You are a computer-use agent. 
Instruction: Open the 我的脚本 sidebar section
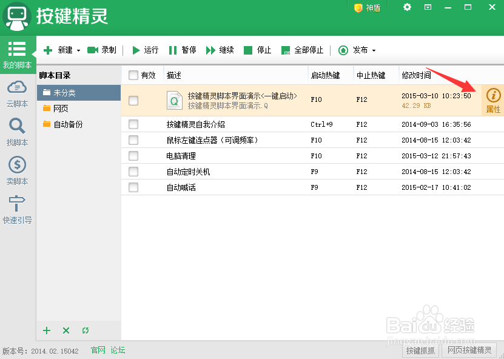pos(18,55)
